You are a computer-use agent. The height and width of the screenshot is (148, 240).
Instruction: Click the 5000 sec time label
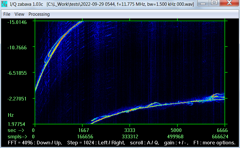[176, 130]
